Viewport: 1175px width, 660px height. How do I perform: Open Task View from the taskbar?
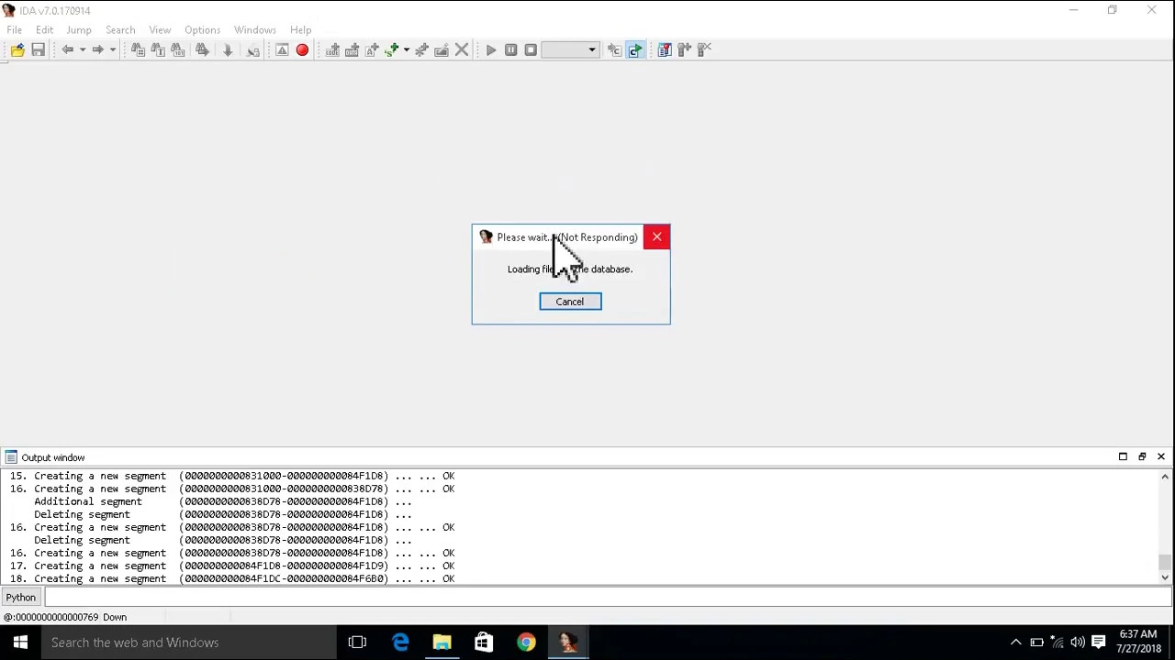(357, 643)
